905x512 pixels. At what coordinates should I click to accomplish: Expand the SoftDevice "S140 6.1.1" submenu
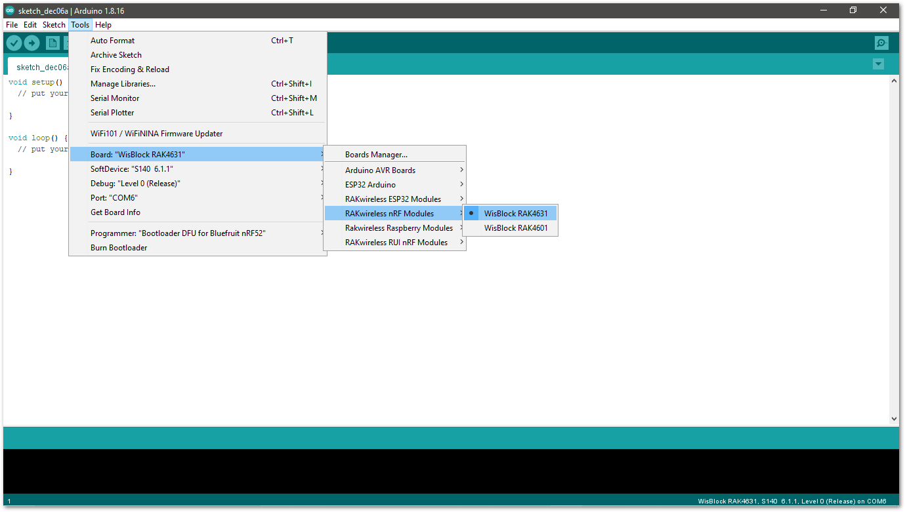(198, 169)
